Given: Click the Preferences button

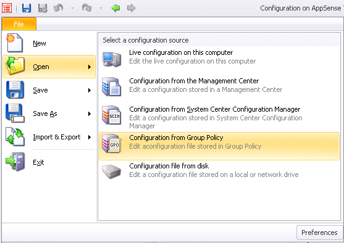Looking at the screenshot, I should coord(319,233).
